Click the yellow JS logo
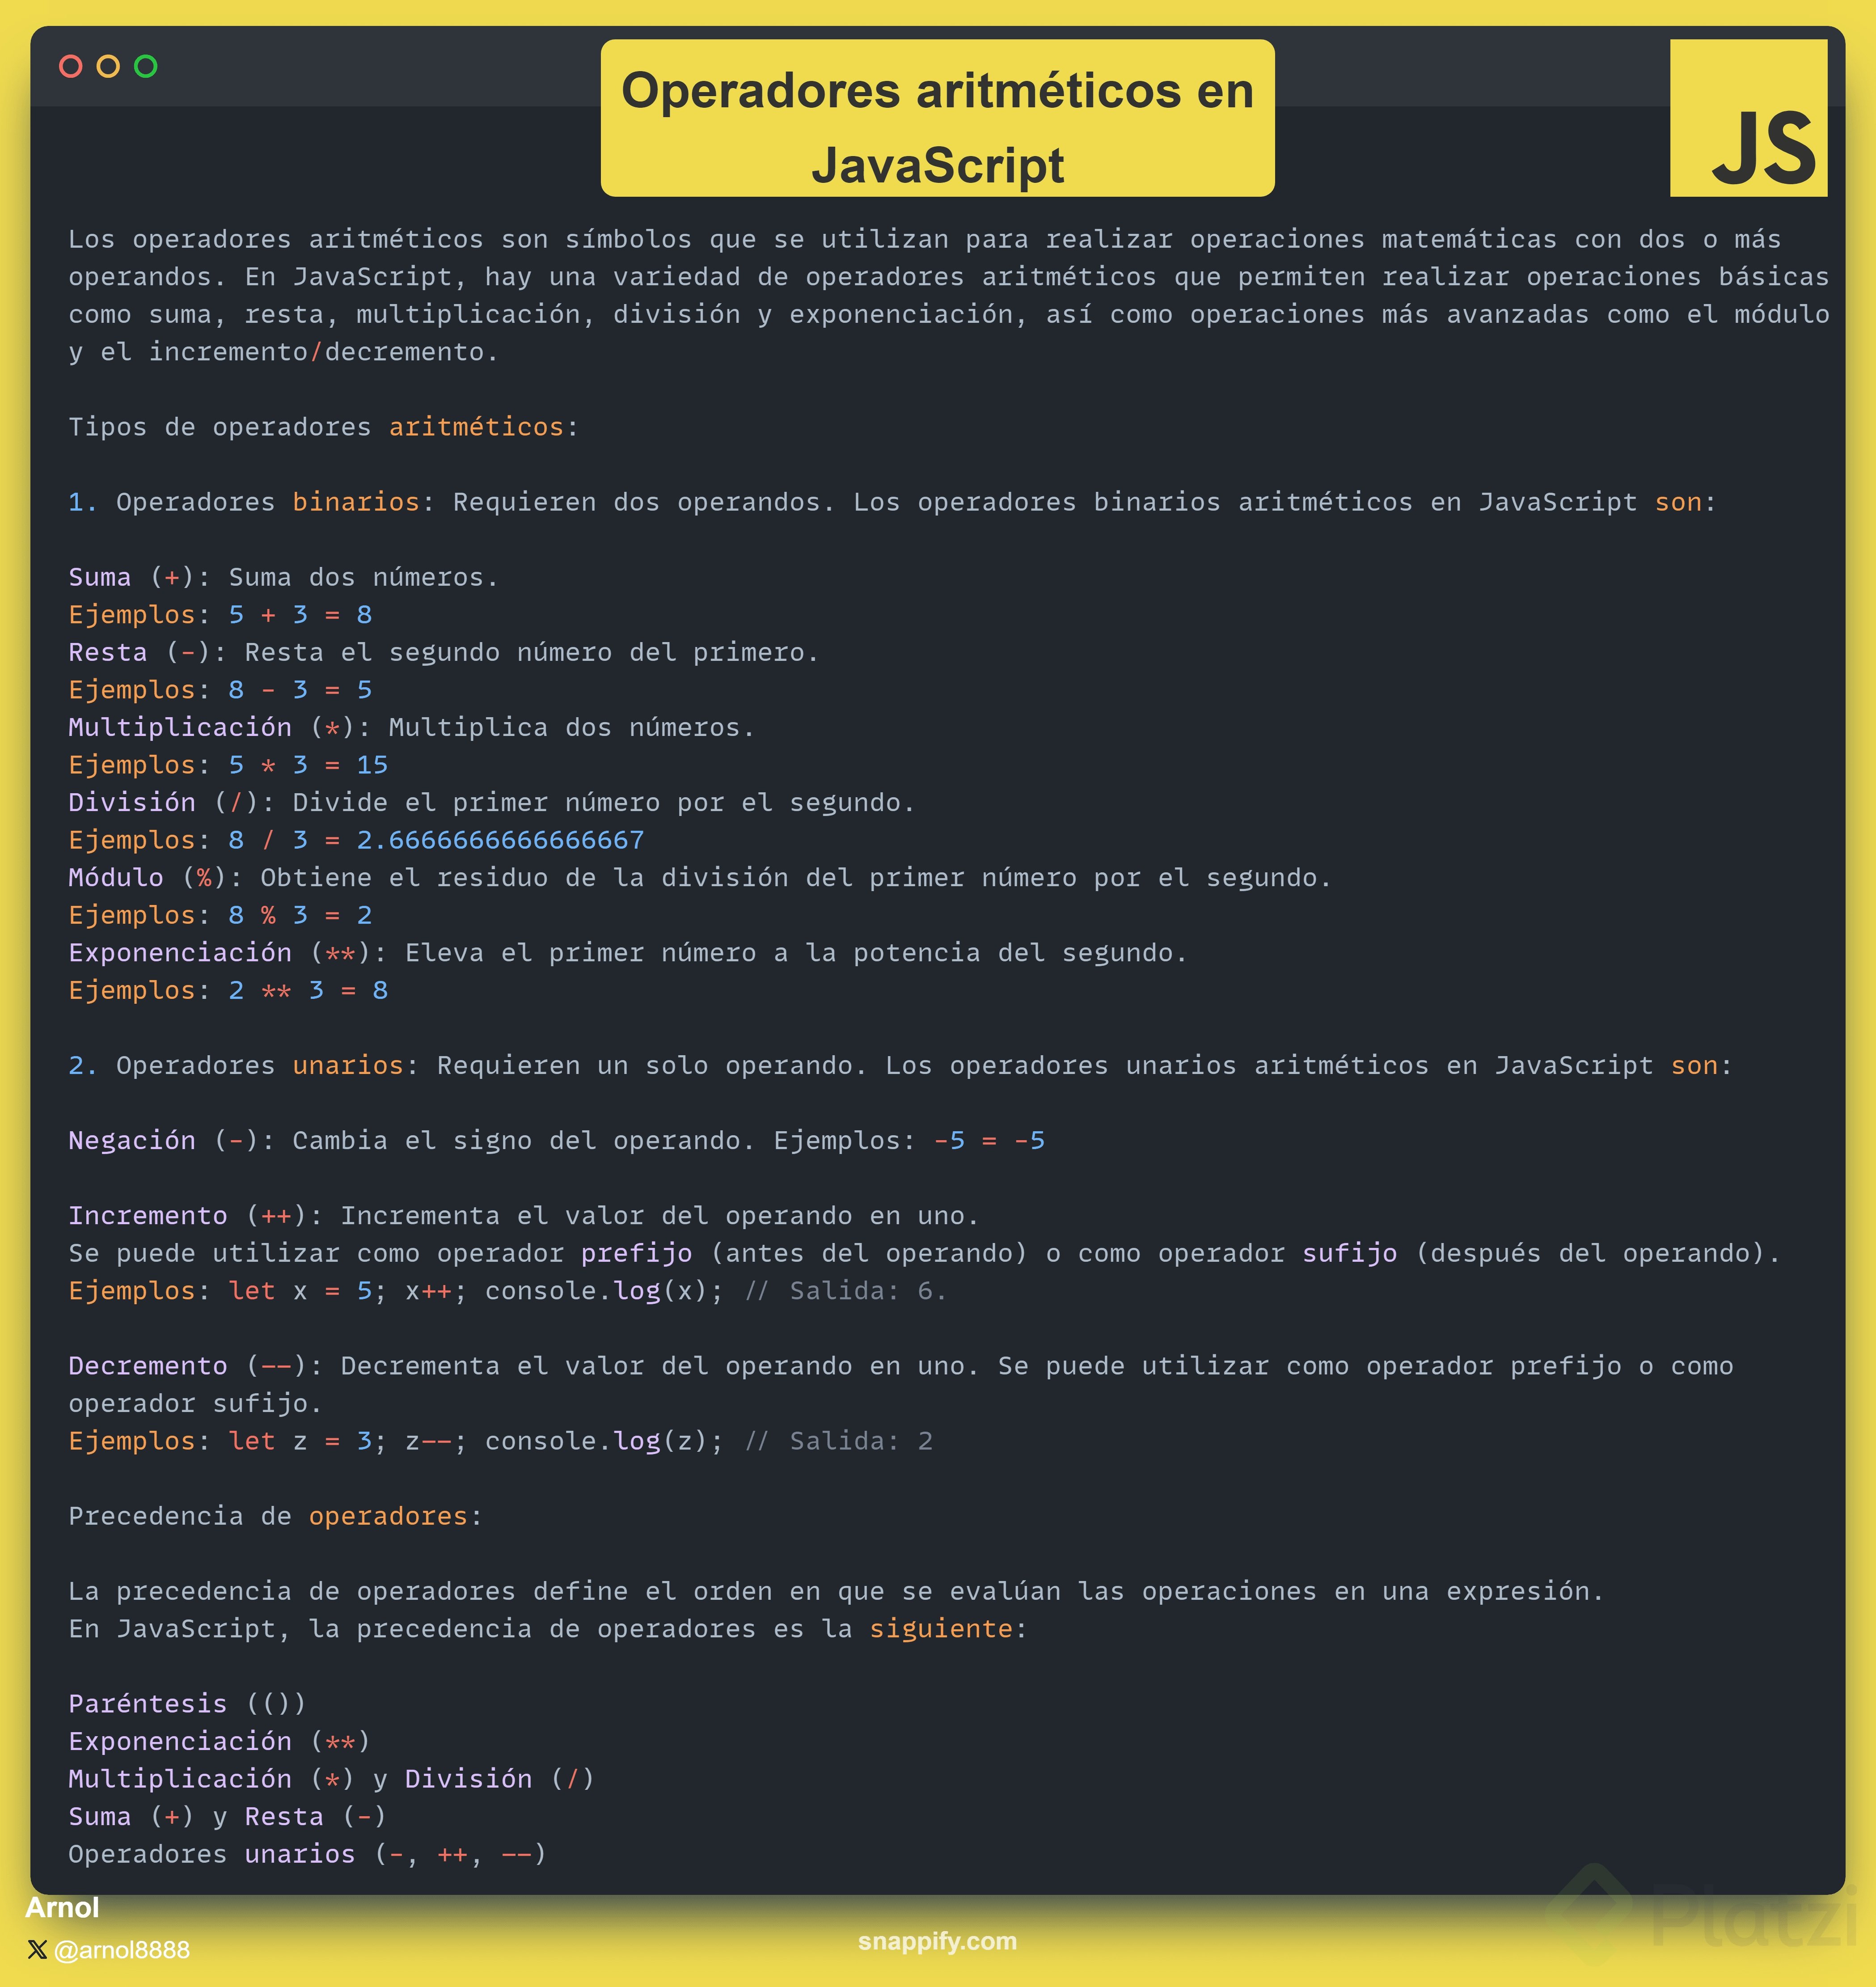 point(1748,118)
